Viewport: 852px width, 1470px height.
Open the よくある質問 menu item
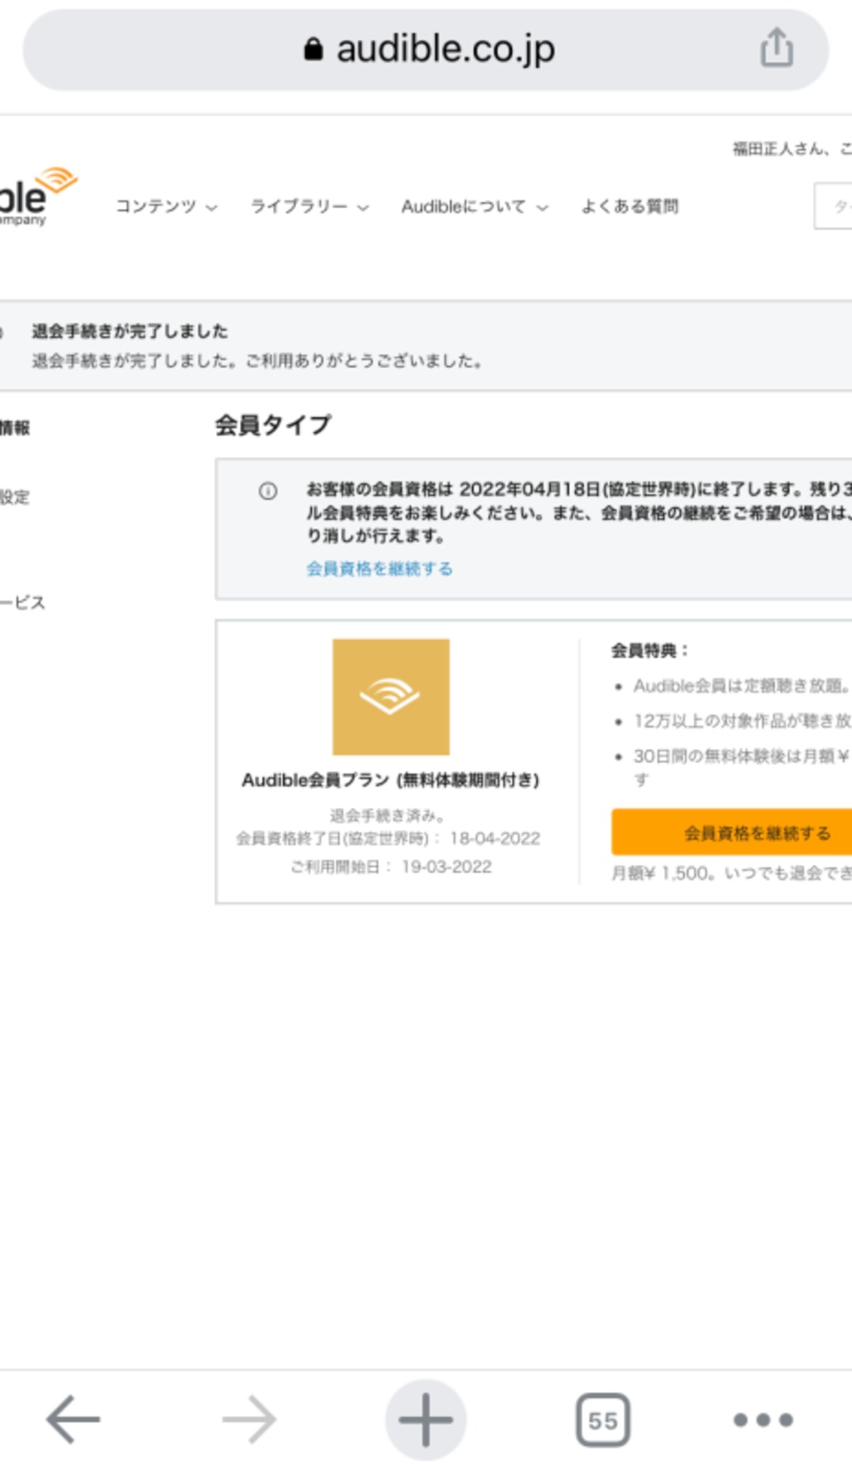tap(630, 207)
